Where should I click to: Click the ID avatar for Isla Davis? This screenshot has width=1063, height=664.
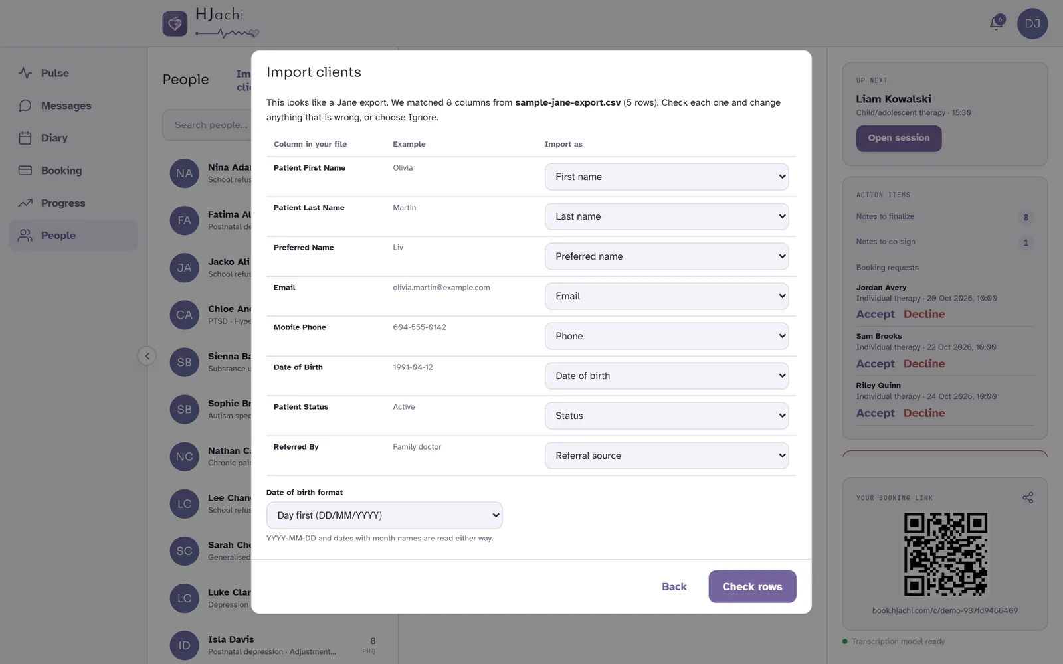[x=184, y=645]
